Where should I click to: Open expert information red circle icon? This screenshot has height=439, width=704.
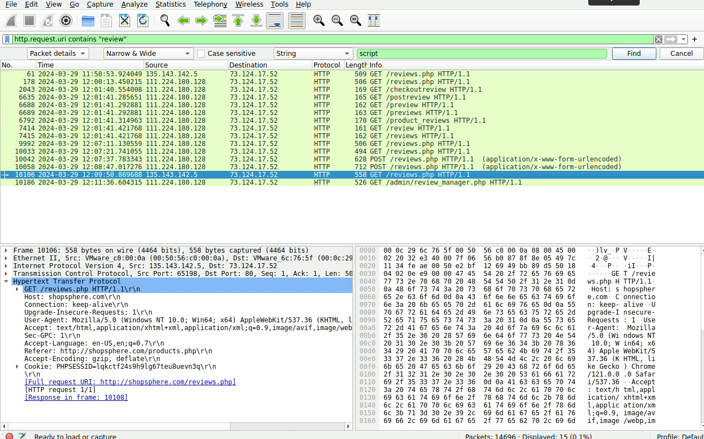9,436
